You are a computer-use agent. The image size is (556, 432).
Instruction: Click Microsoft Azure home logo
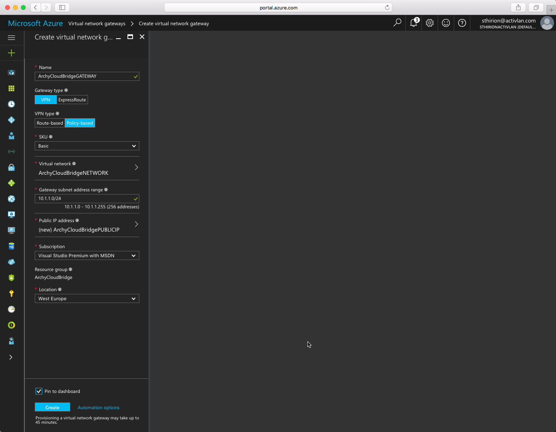tap(35, 23)
